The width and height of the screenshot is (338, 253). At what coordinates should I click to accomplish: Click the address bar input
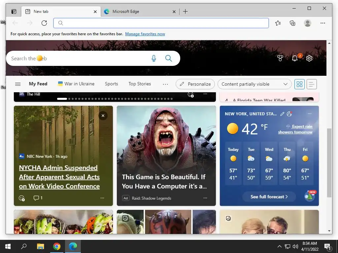[161, 23]
